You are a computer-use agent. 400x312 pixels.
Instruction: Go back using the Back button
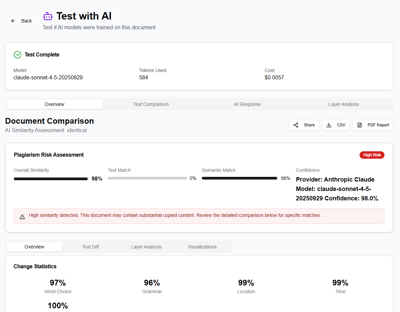22,21
